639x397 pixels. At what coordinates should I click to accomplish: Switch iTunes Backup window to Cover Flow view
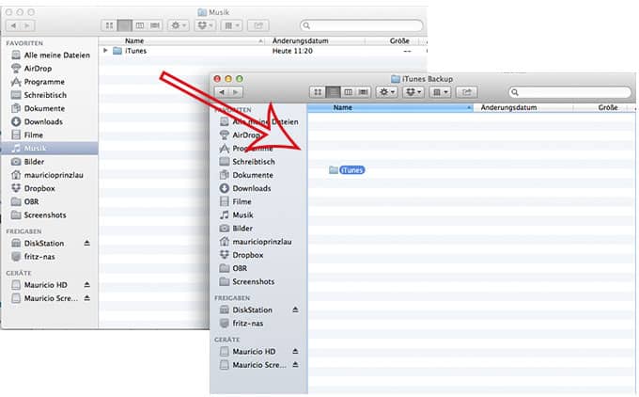(x=363, y=92)
